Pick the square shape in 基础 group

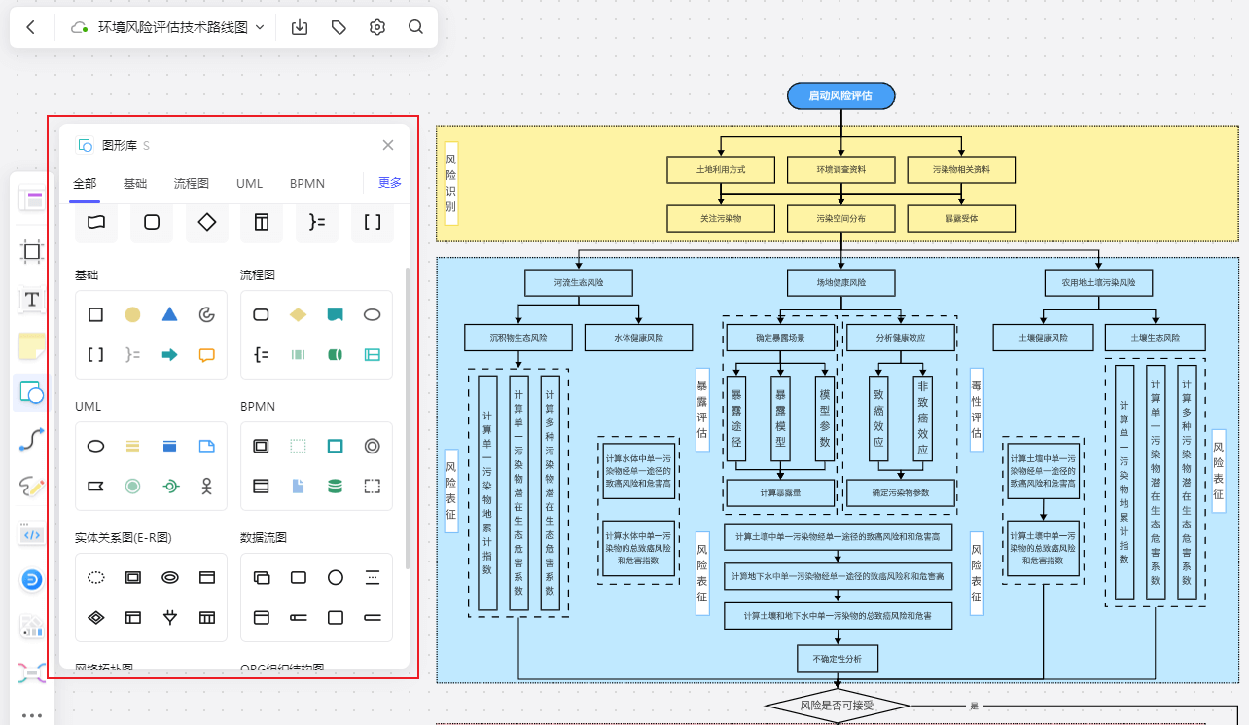95,314
